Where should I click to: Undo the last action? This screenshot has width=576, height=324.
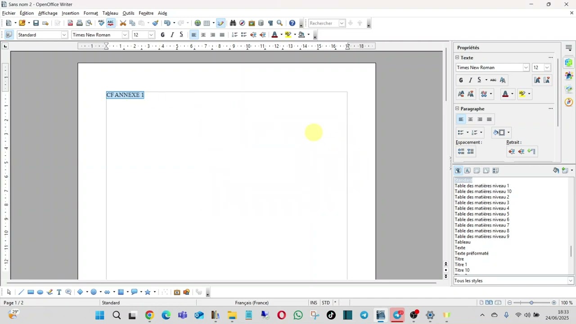point(167,23)
